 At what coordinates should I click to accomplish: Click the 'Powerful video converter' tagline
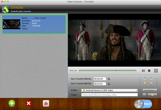21,11
